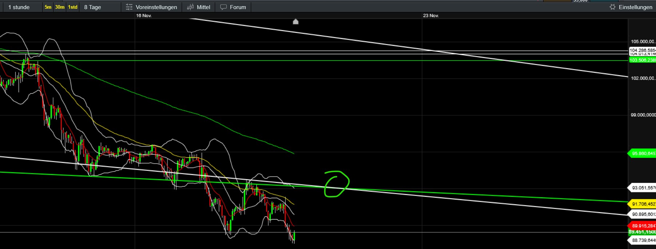Switch to the 30m timeframe
This screenshot has height=249, width=656.
pos(60,7)
